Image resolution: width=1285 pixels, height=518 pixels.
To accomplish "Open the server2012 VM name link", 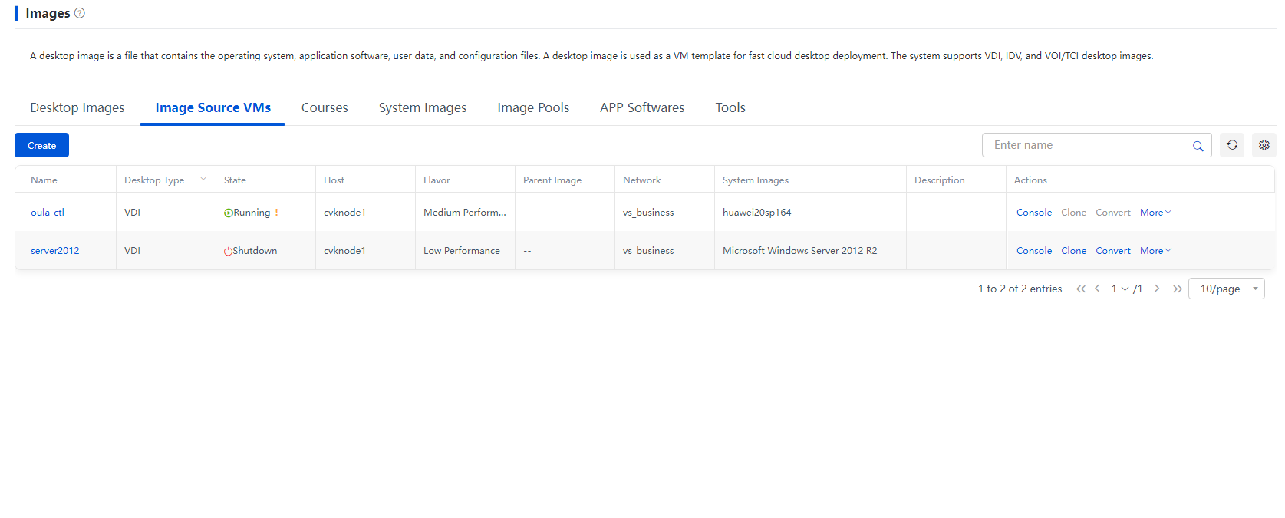I will [55, 251].
